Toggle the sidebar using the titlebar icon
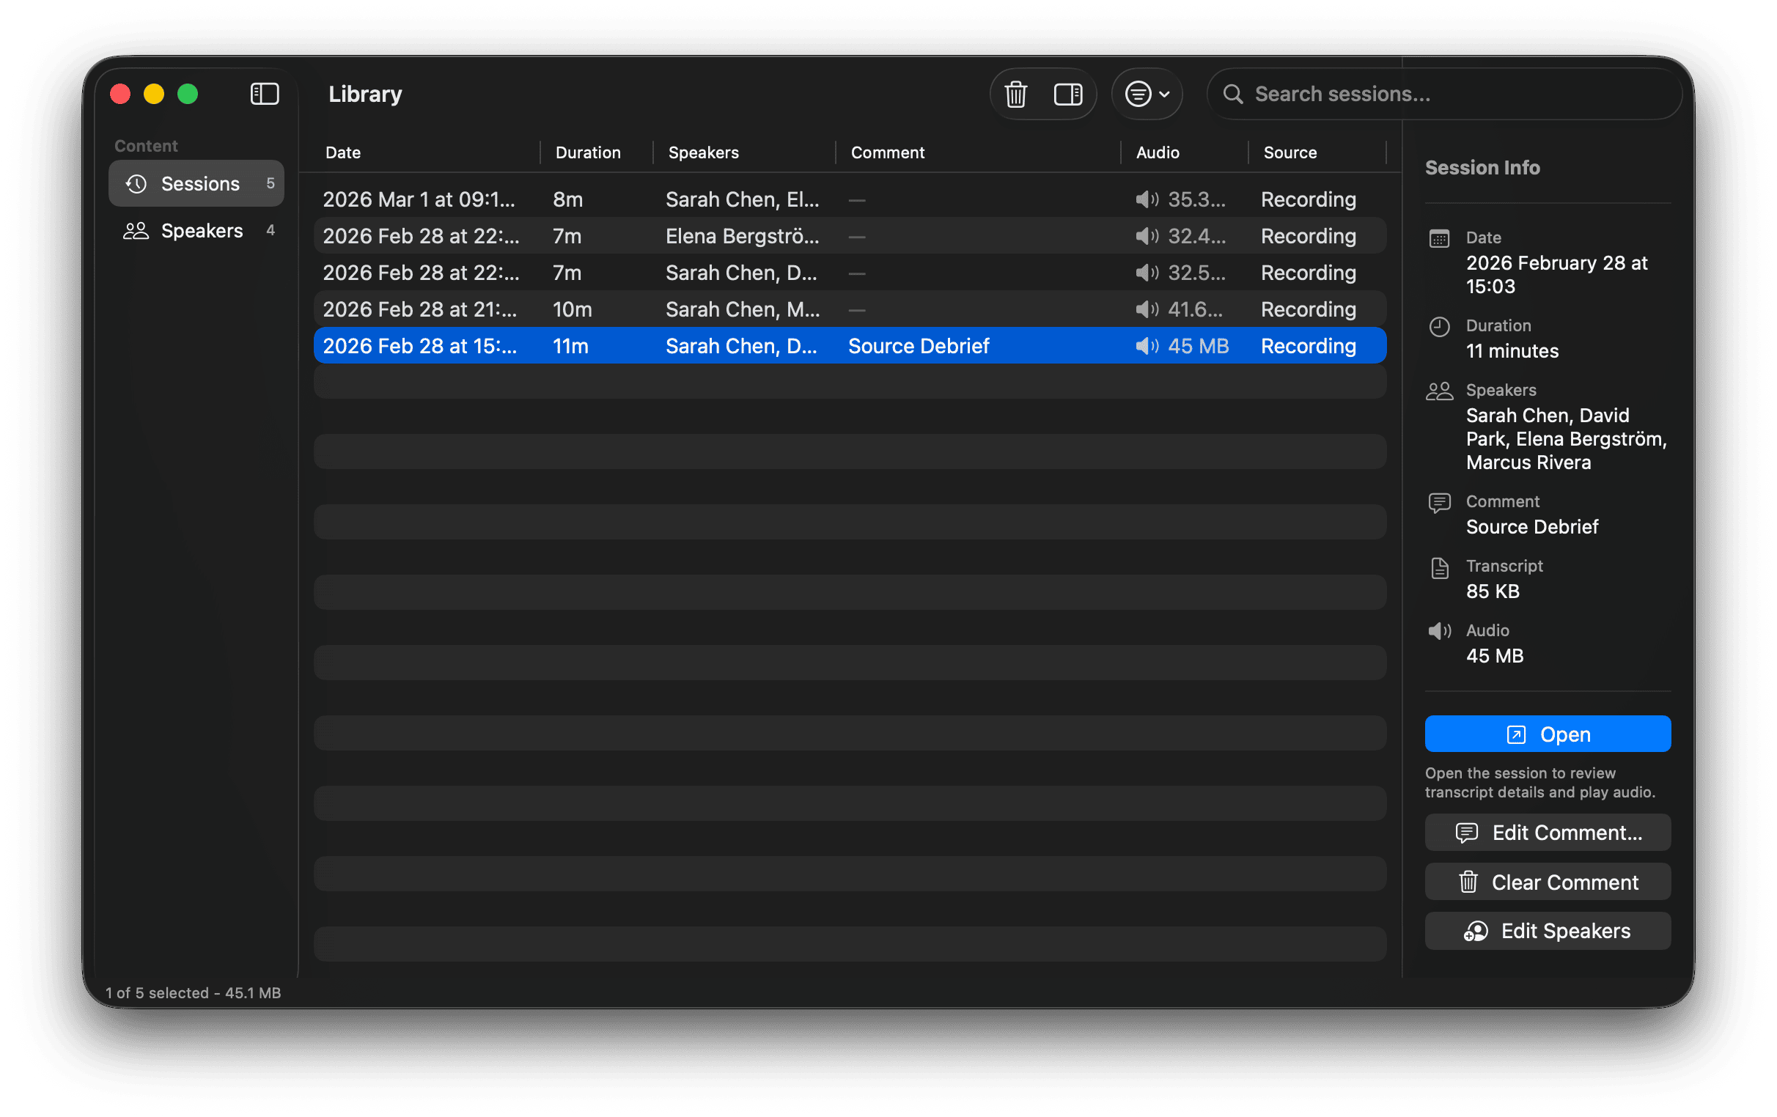1777x1117 pixels. (x=263, y=94)
